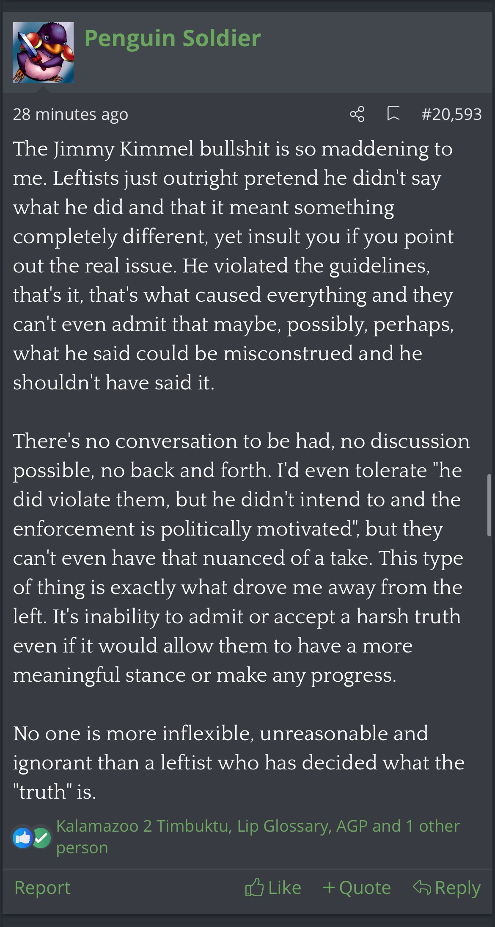Screen dimensions: 495x927
Task: Toggle the bookmark icon for this post
Action: (x=393, y=114)
